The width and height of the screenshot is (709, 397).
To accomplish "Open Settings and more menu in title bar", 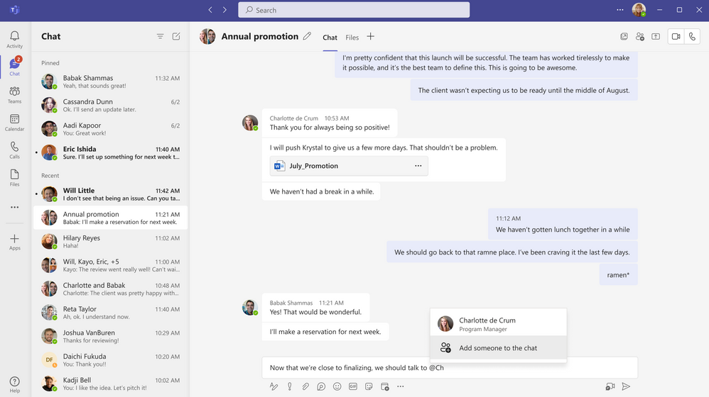I will click(619, 10).
